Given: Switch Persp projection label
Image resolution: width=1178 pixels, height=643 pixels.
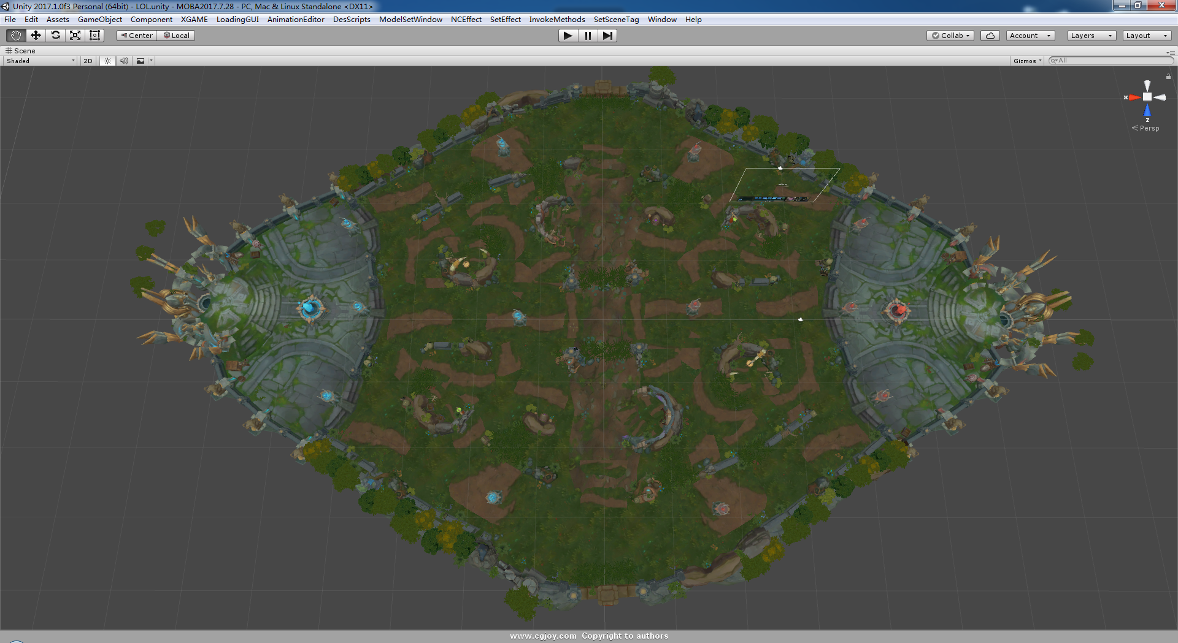Looking at the screenshot, I should click(1145, 128).
